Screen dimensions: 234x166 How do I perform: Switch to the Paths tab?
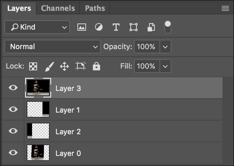pos(95,8)
